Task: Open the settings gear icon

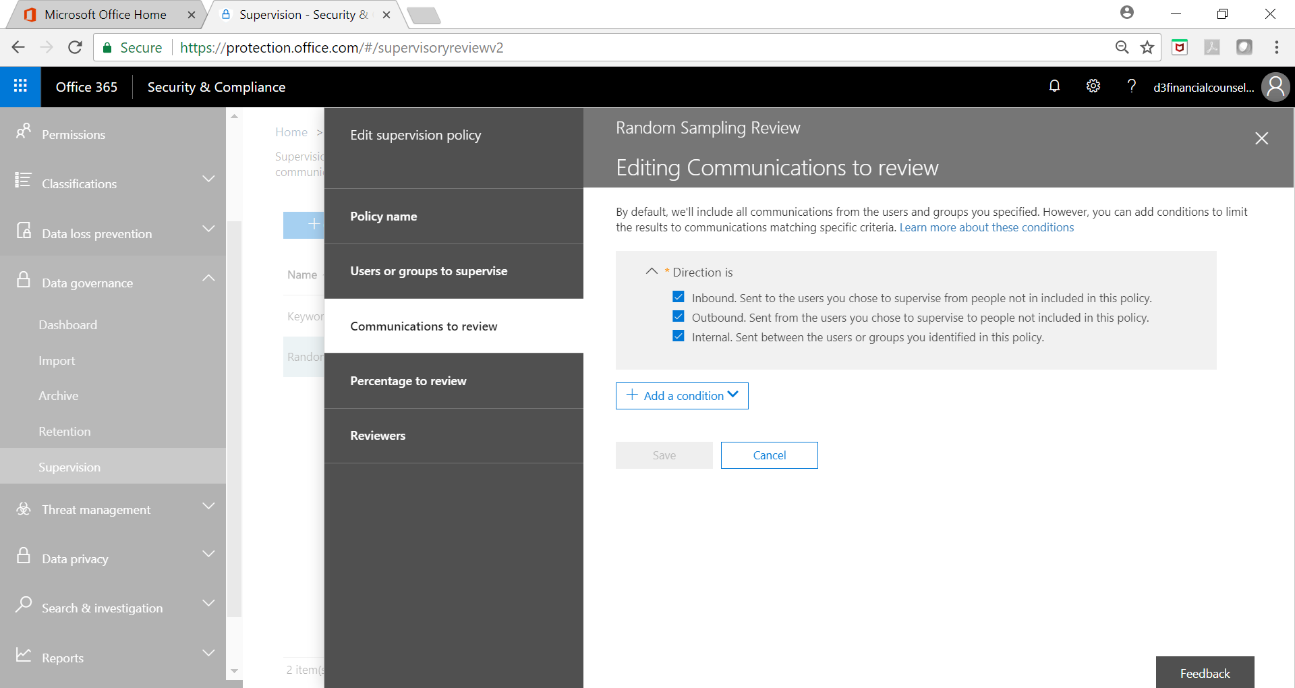Action: click(x=1093, y=86)
